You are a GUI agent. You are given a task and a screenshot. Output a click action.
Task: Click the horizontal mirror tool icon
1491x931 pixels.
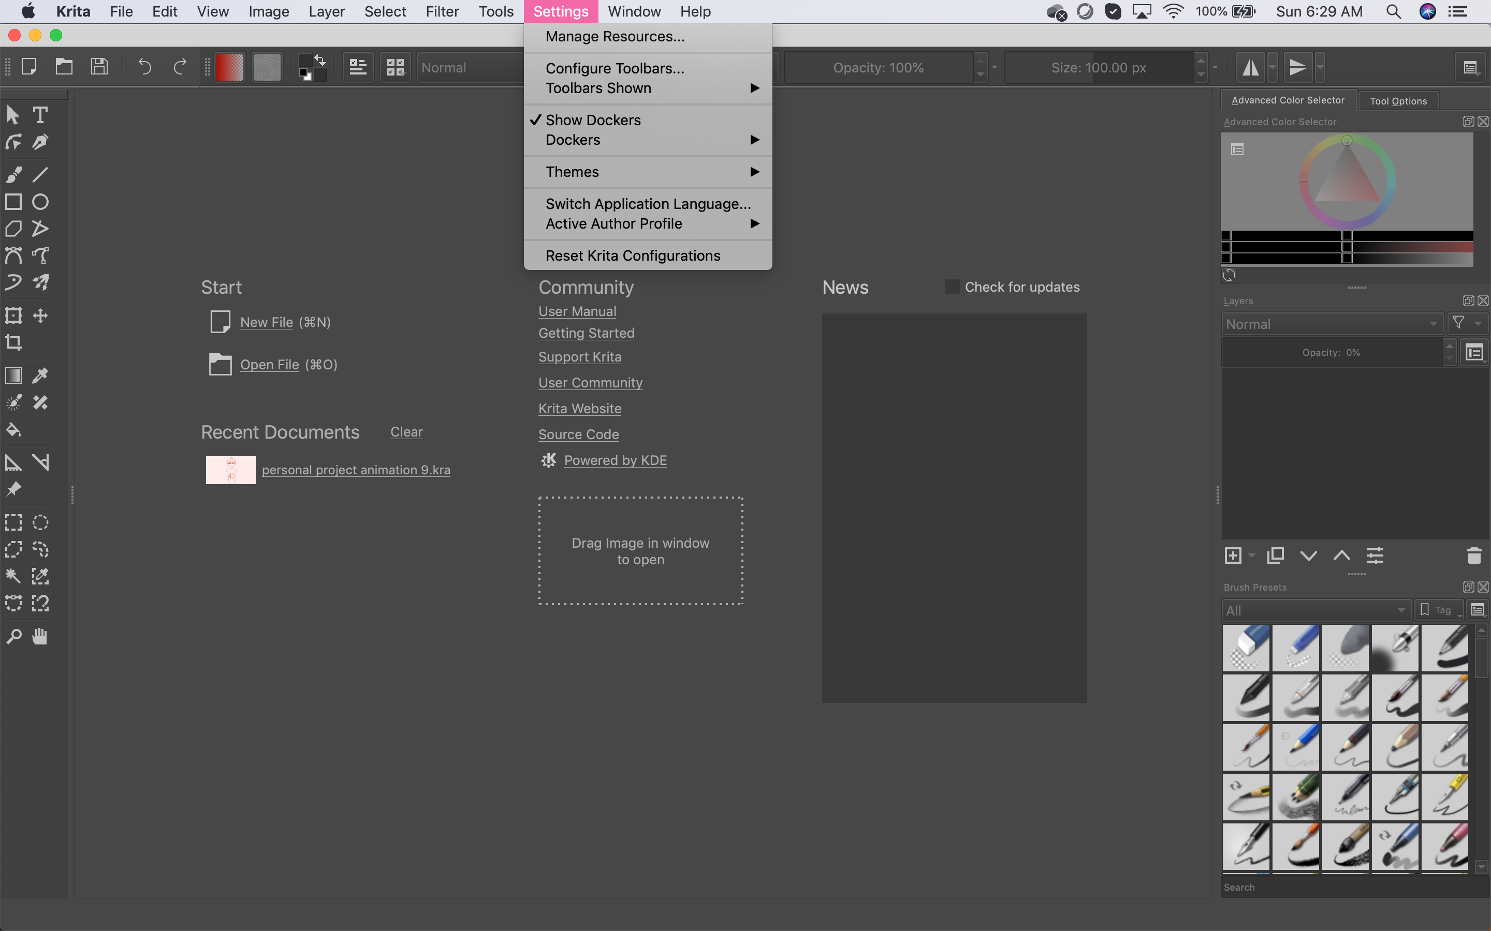tap(1250, 68)
